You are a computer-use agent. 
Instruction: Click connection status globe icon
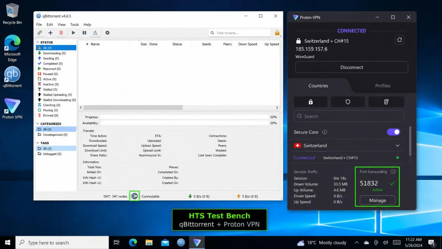(135, 196)
